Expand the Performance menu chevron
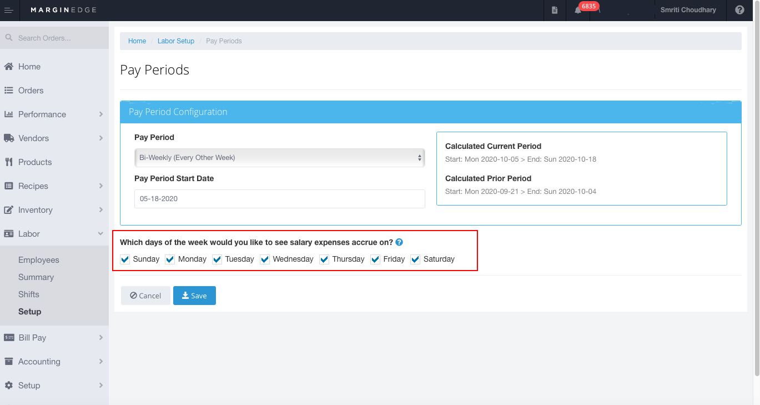The image size is (760, 405). pos(101,114)
